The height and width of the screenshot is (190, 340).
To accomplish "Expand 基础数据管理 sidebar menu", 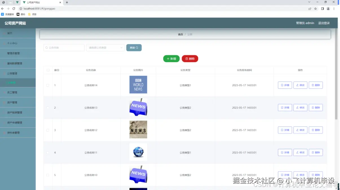I will point(18,64).
